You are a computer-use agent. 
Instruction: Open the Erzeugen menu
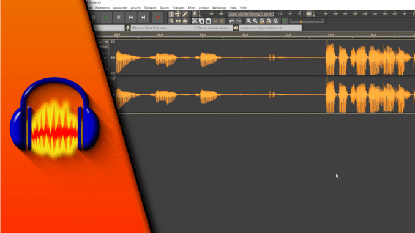click(x=178, y=8)
